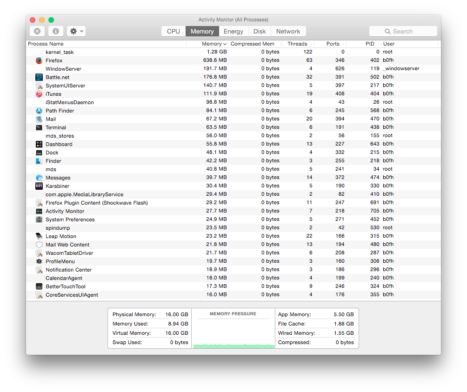The width and height of the screenshot is (467, 392).
Task: Click the Wired Memory 1.55 GB value
Action: click(x=344, y=333)
